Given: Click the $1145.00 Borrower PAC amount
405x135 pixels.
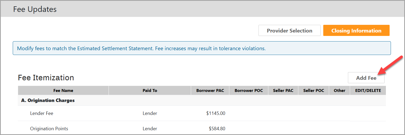Looking at the screenshot, I should pos(216,113).
